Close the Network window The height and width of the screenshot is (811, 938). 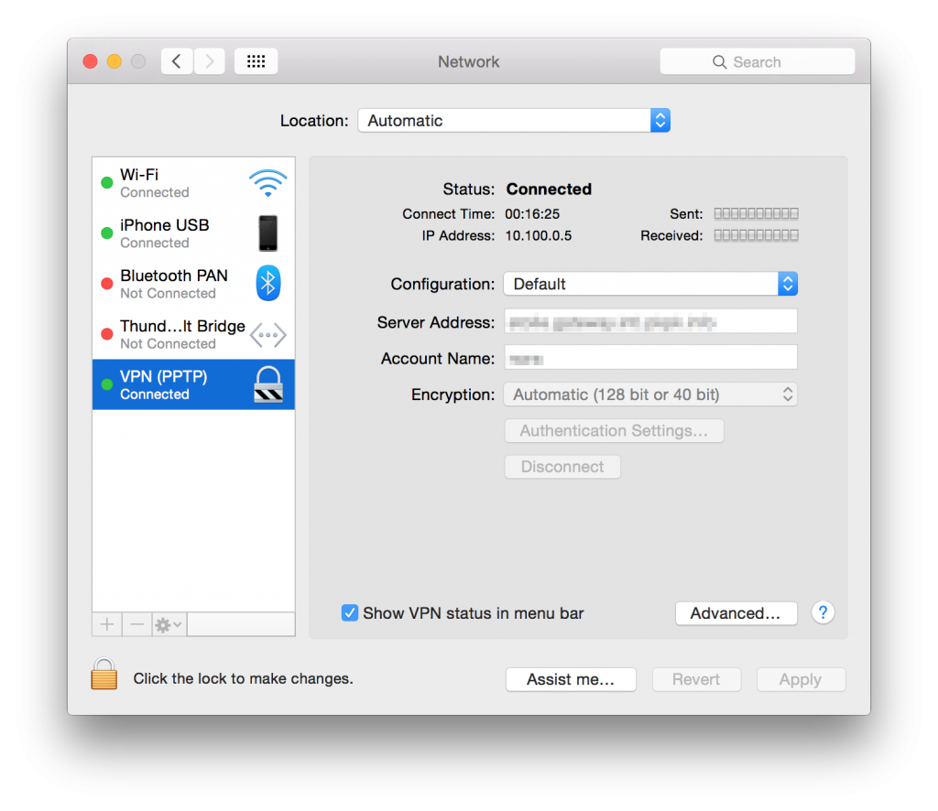[x=91, y=61]
